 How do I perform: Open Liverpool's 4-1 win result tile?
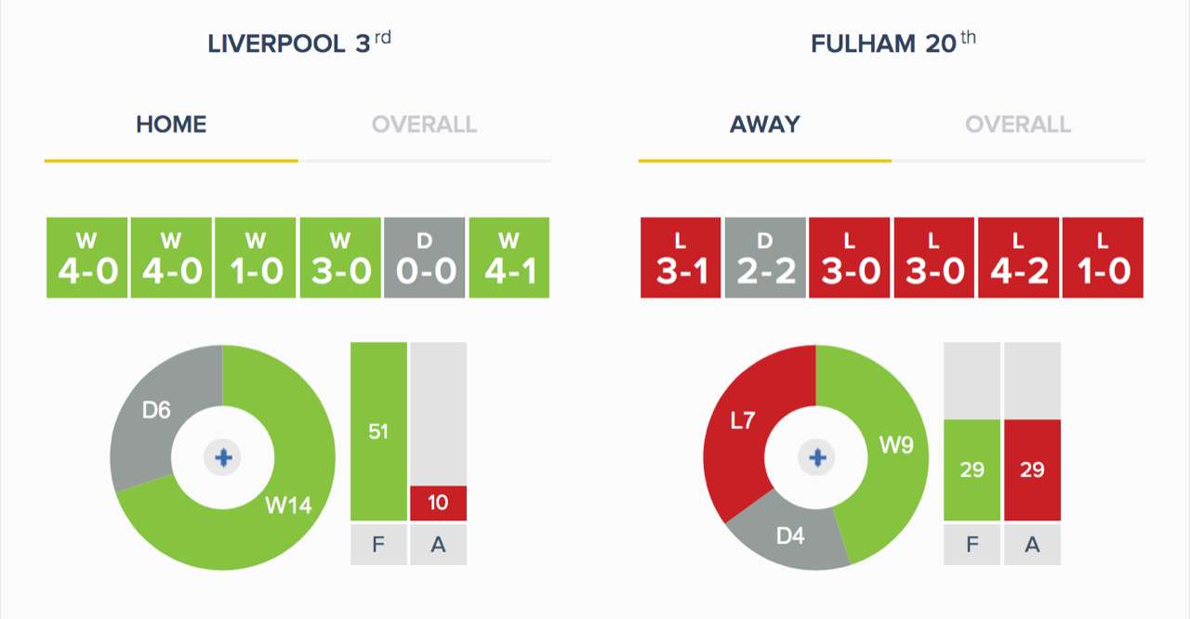pyautogui.click(x=509, y=257)
